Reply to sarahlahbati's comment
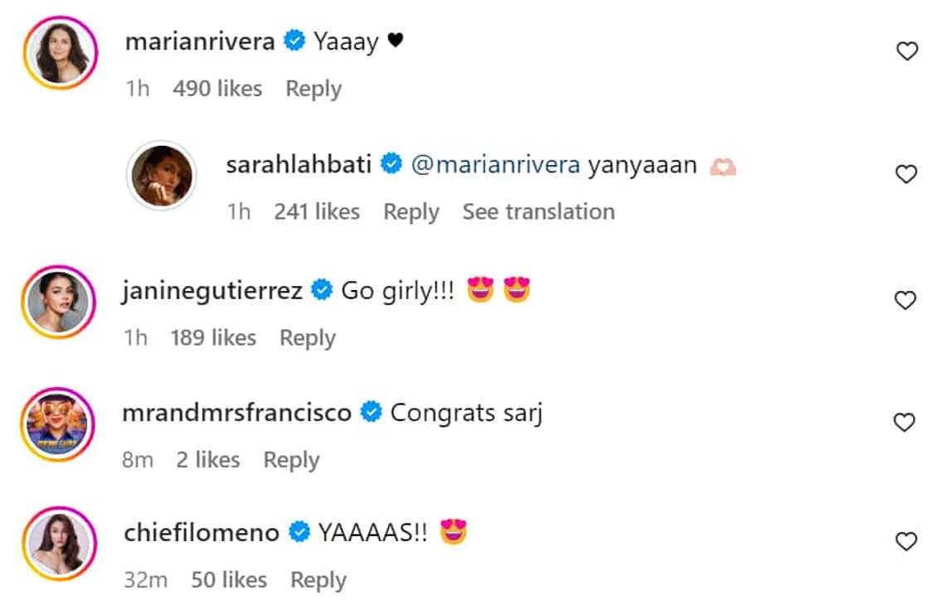 pos(411,212)
